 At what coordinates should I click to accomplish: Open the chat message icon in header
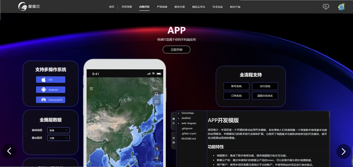click(326, 7)
